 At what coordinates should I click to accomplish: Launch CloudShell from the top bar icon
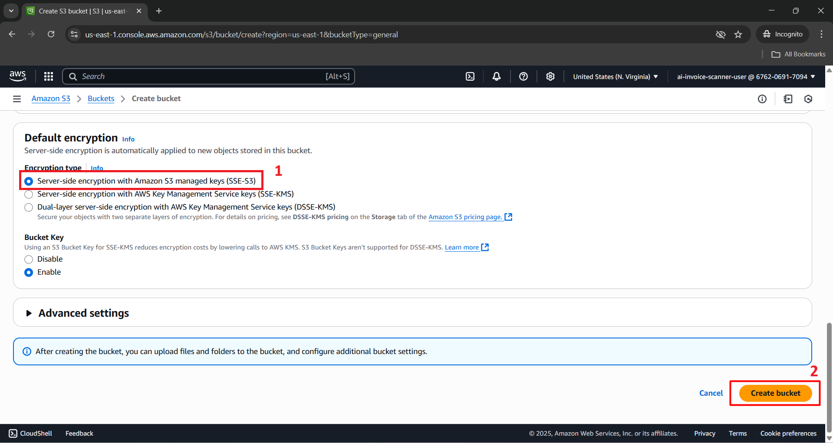click(470, 76)
